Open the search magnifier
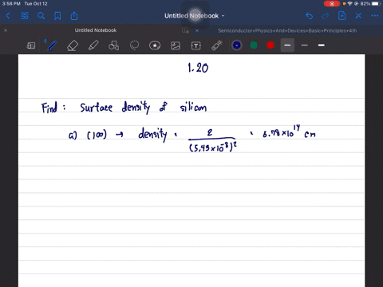 tap(41, 16)
